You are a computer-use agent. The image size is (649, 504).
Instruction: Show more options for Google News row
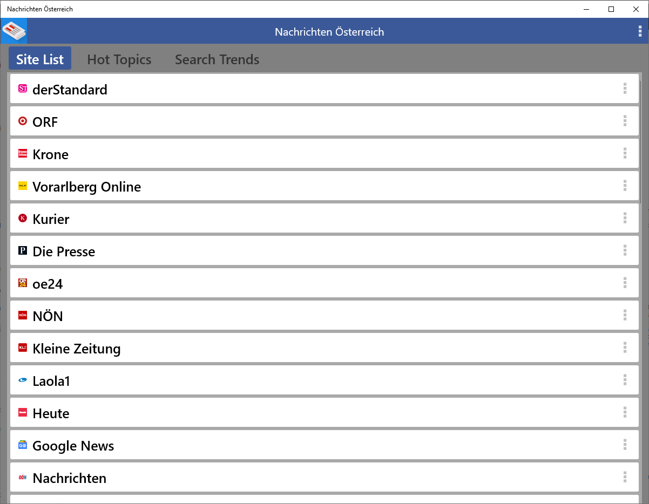pos(625,445)
